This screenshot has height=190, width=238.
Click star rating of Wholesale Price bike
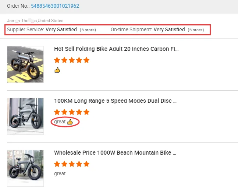pyautogui.click(x=72, y=164)
